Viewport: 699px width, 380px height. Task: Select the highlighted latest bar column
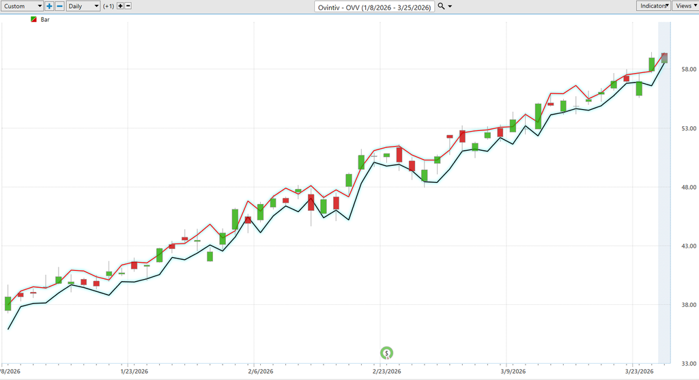tap(664, 191)
